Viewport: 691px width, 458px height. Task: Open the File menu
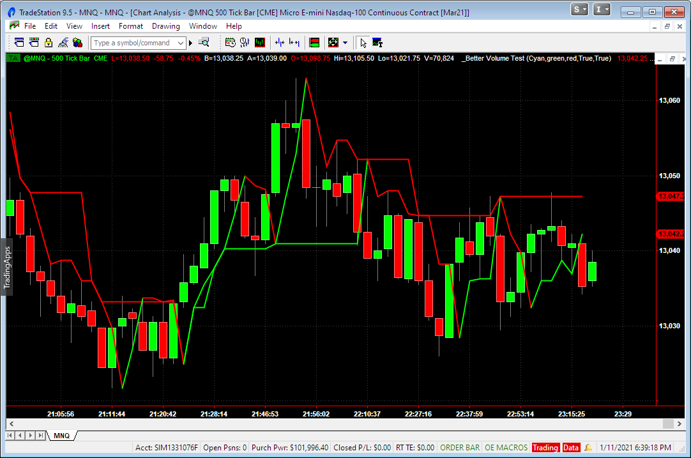30,26
